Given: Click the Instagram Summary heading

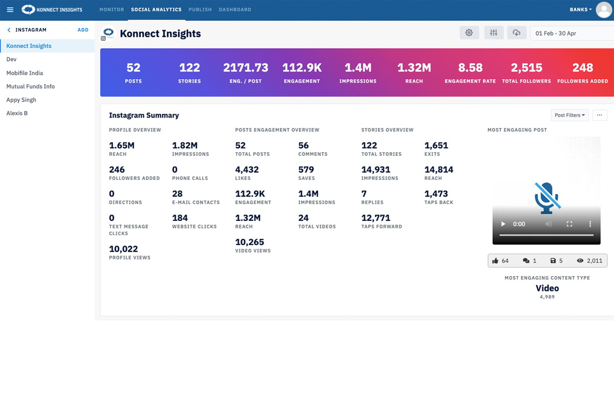Looking at the screenshot, I should 144,116.
